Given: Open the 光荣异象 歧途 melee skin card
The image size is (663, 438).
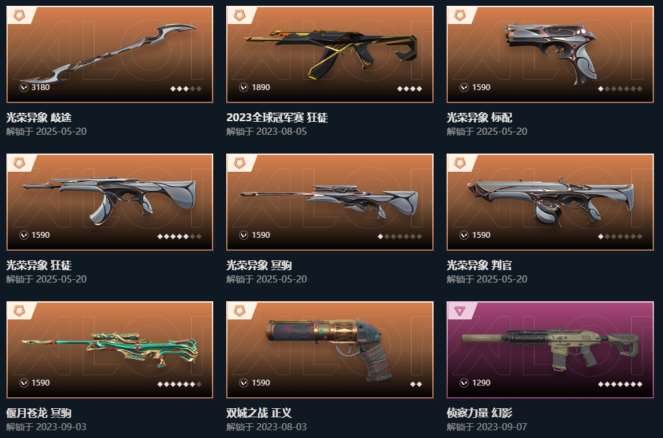Looking at the screenshot, I should coord(110,54).
